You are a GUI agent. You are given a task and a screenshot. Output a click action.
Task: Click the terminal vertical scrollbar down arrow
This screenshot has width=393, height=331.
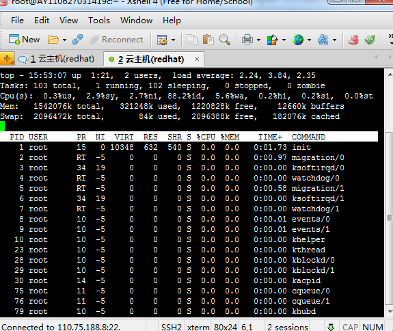[390, 312]
